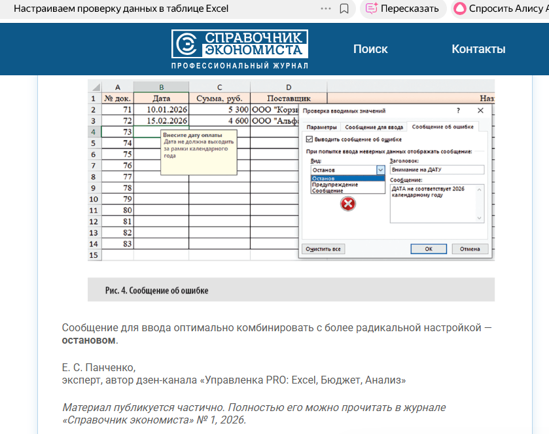Click the Заголовок input field
The height and width of the screenshot is (434, 549).
coord(436,169)
